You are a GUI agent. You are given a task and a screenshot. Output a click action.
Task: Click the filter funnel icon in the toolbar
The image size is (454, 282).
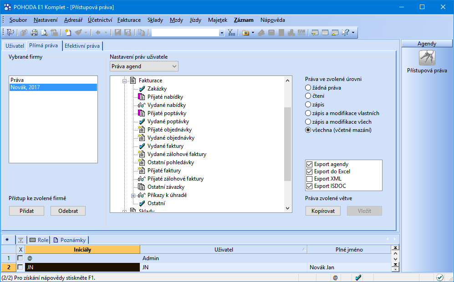[x=231, y=32]
